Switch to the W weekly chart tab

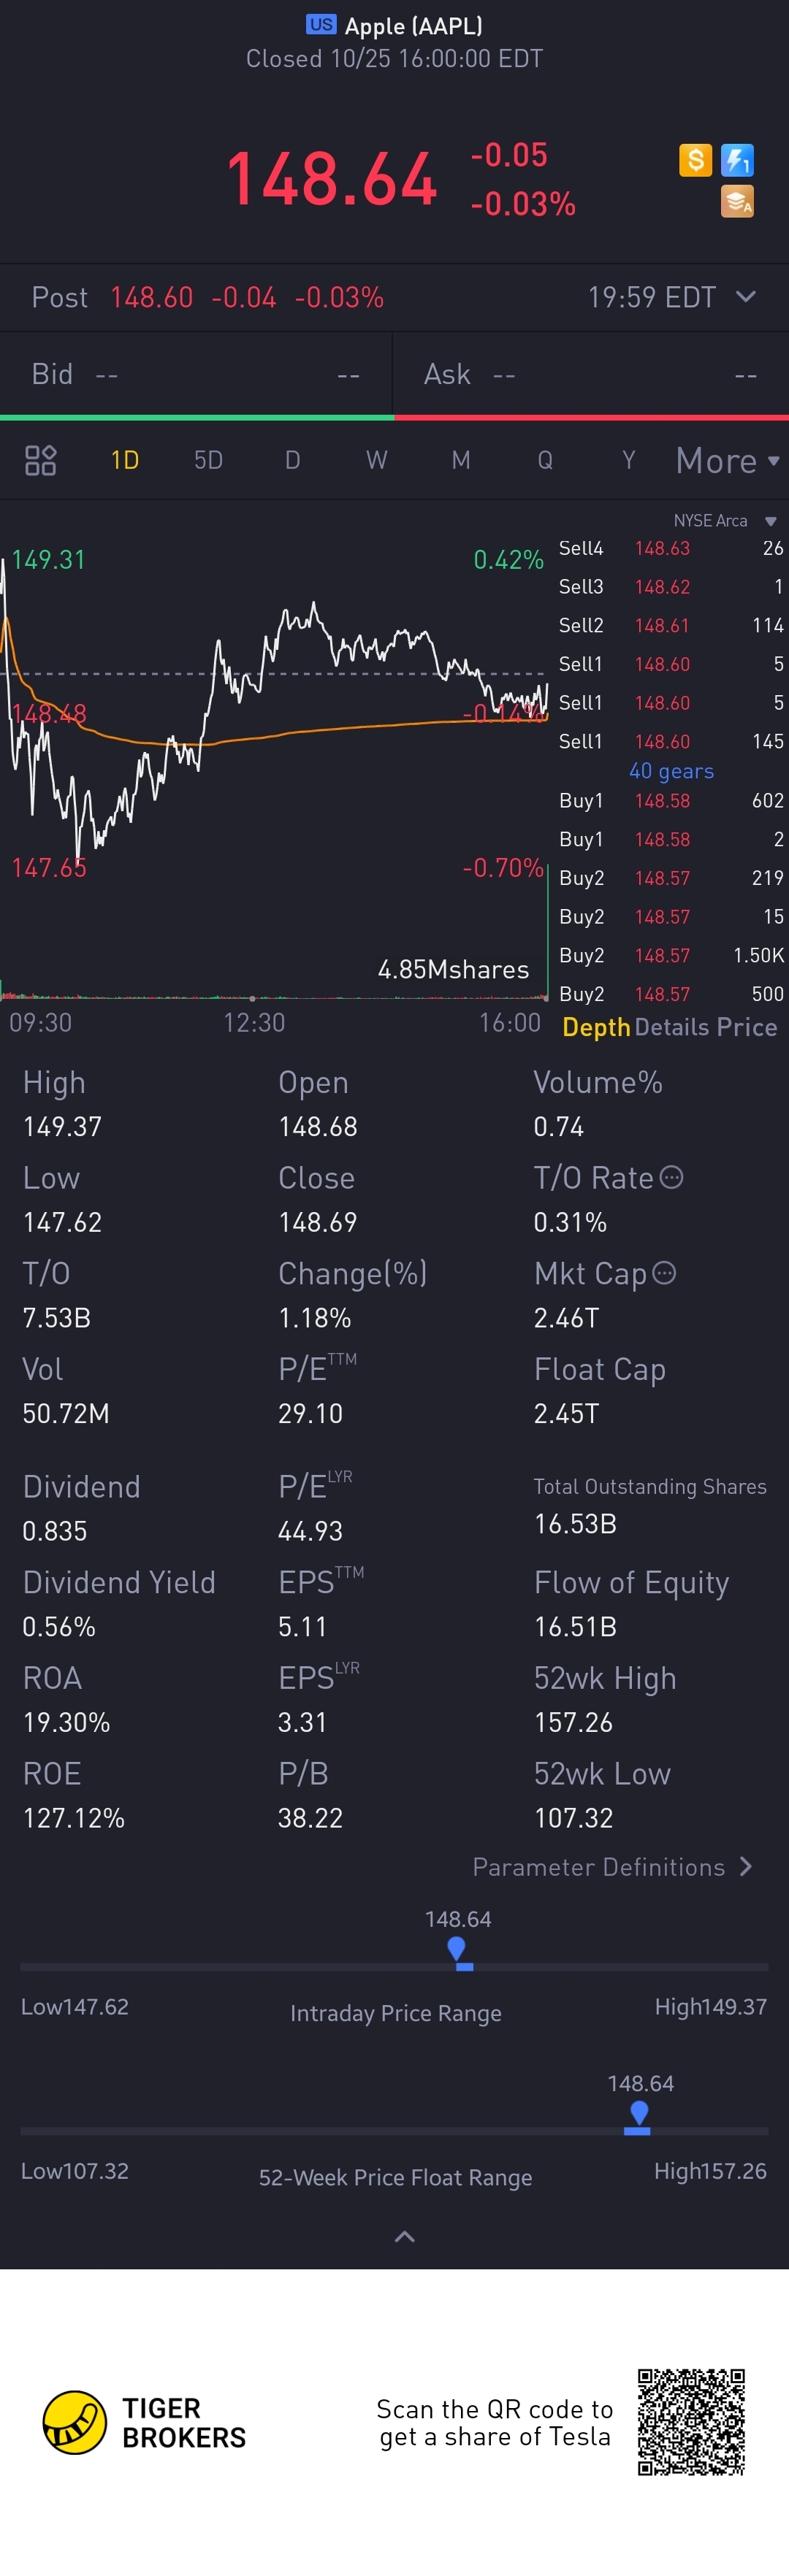point(376,460)
